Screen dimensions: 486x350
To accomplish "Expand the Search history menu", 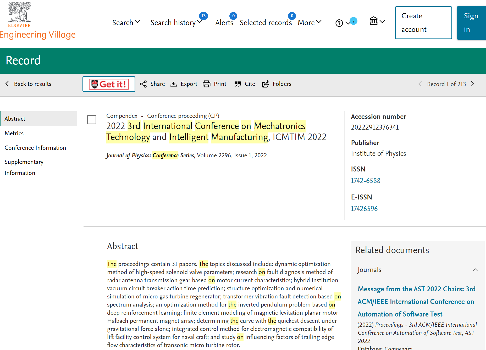I will 176,23.
